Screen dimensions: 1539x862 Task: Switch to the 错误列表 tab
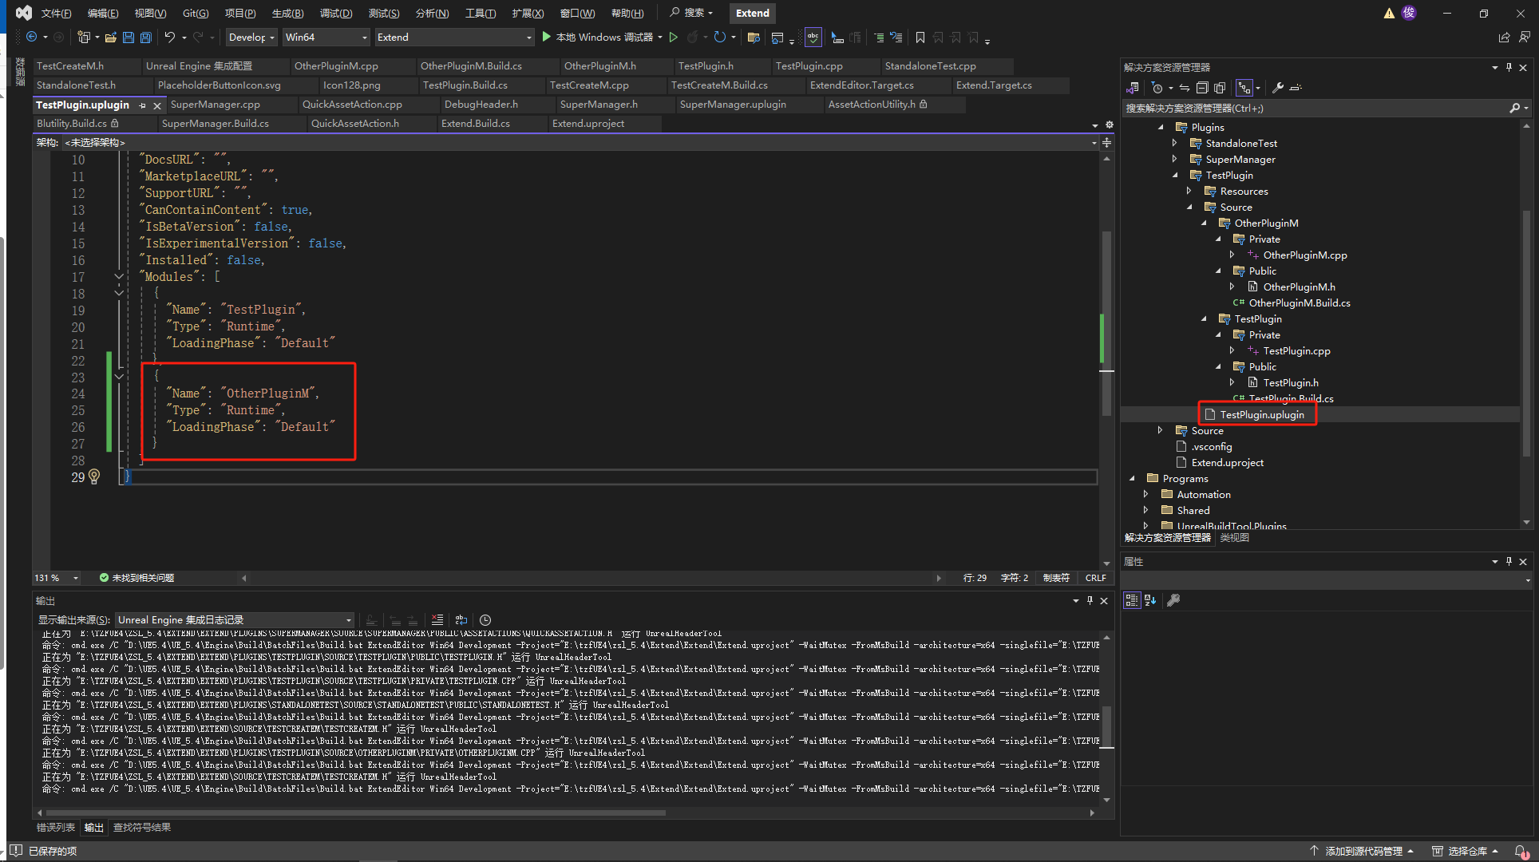click(x=56, y=828)
